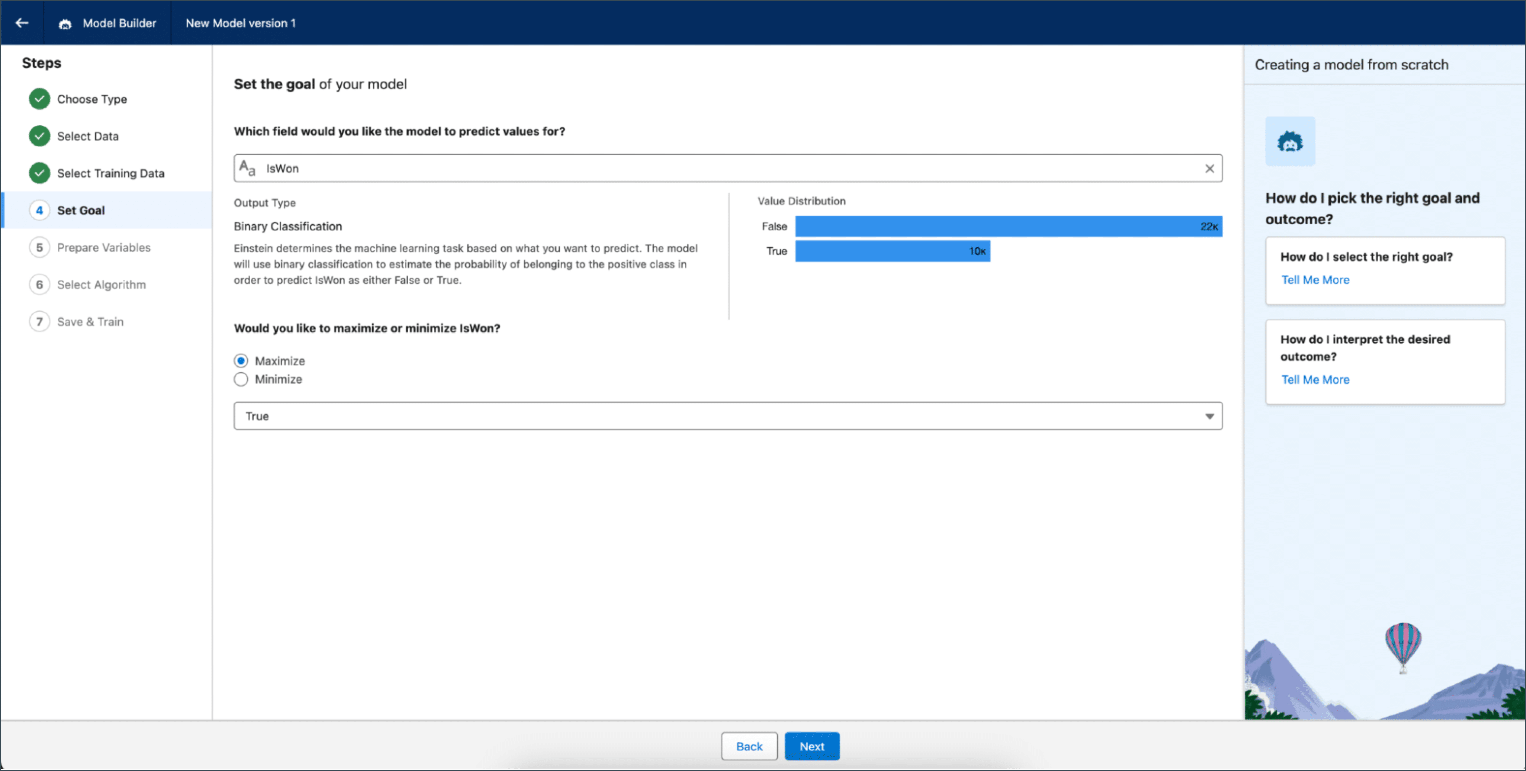Open the True outcome dropdown

pyautogui.click(x=728, y=416)
